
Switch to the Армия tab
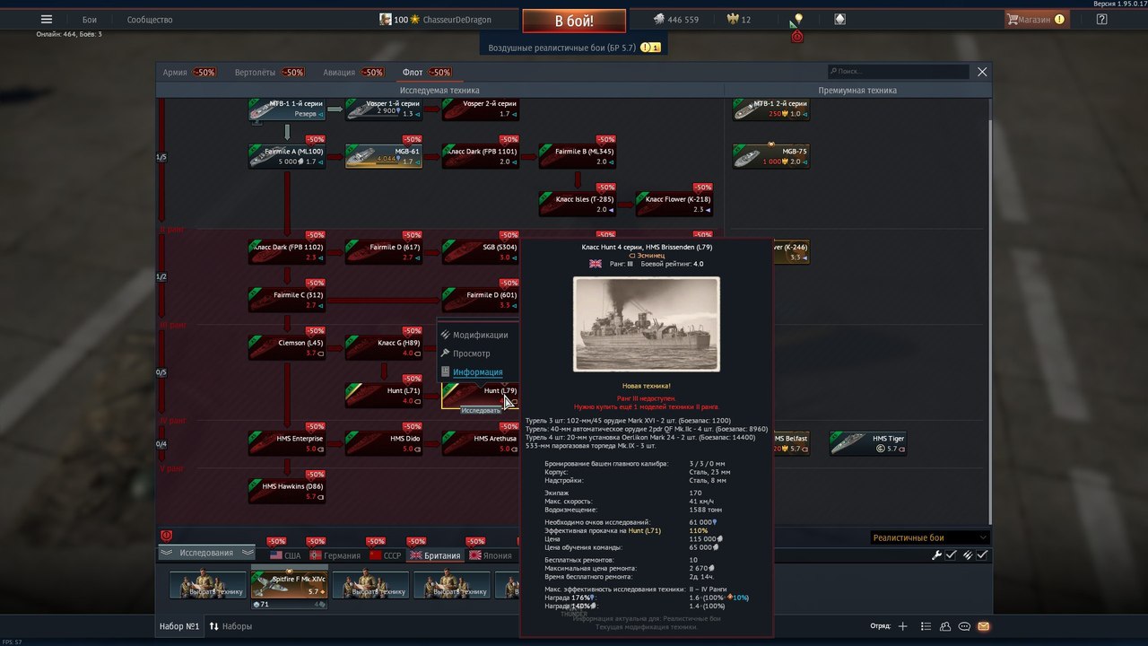[x=188, y=72]
